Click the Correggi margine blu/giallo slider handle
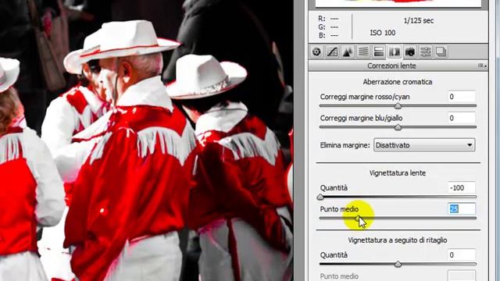 pos(398,127)
